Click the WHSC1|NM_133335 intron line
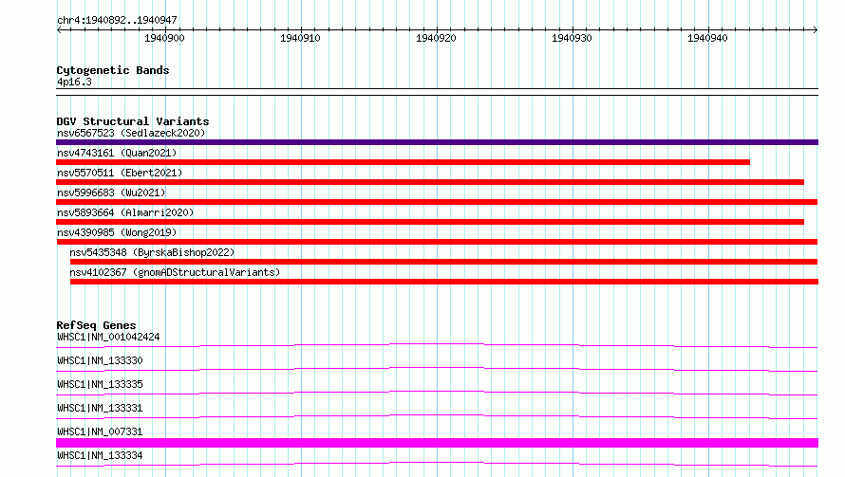845x477 pixels. coord(437,393)
